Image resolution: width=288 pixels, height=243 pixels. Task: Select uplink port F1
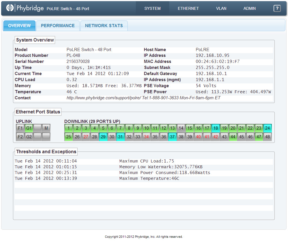(20, 128)
